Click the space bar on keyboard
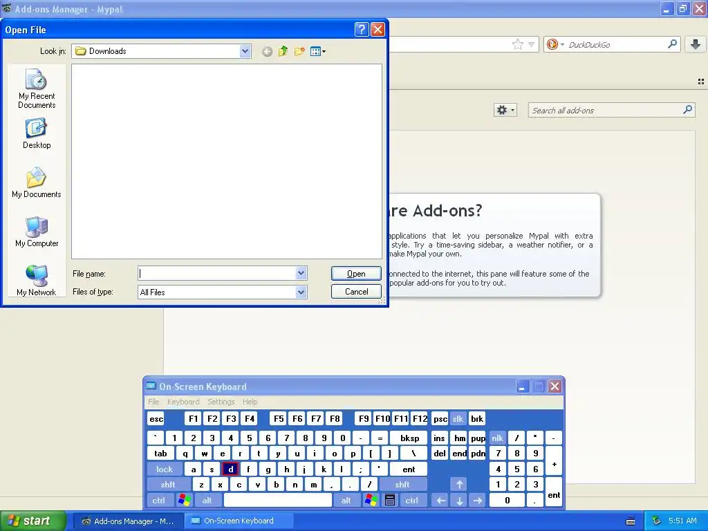Viewport: 708px width, 531px height. point(278,500)
